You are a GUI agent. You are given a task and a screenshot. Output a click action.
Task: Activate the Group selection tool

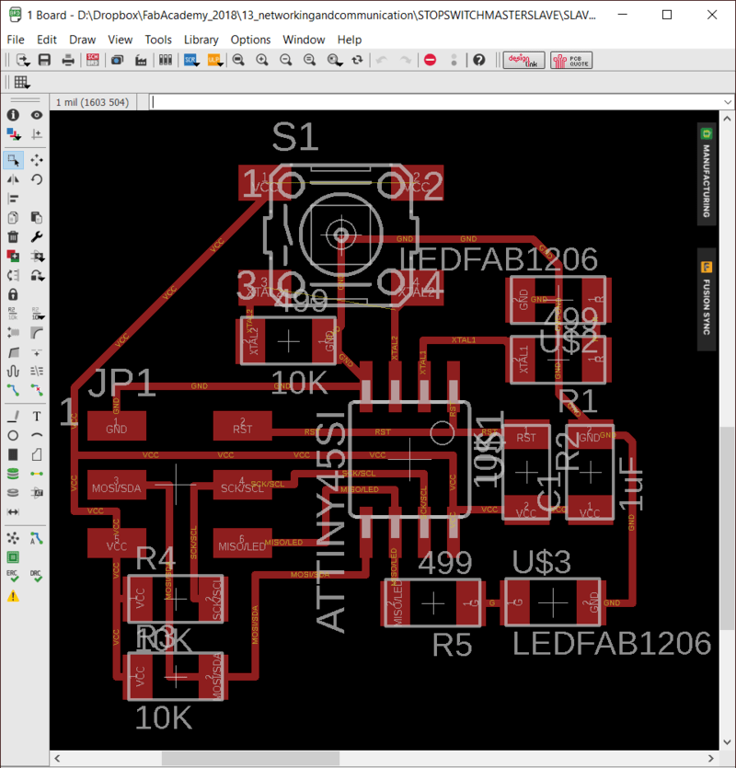click(x=13, y=160)
